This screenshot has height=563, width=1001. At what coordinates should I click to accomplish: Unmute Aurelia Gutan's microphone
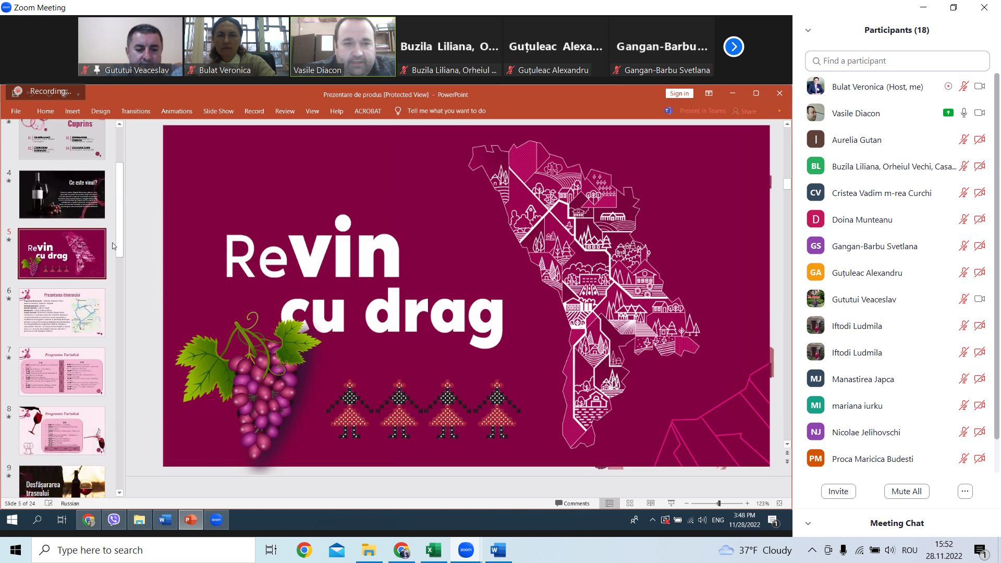pos(963,140)
